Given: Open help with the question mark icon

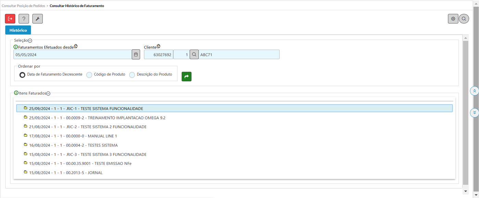Looking at the screenshot, I should pyautogui.click(x=24, y=19).
